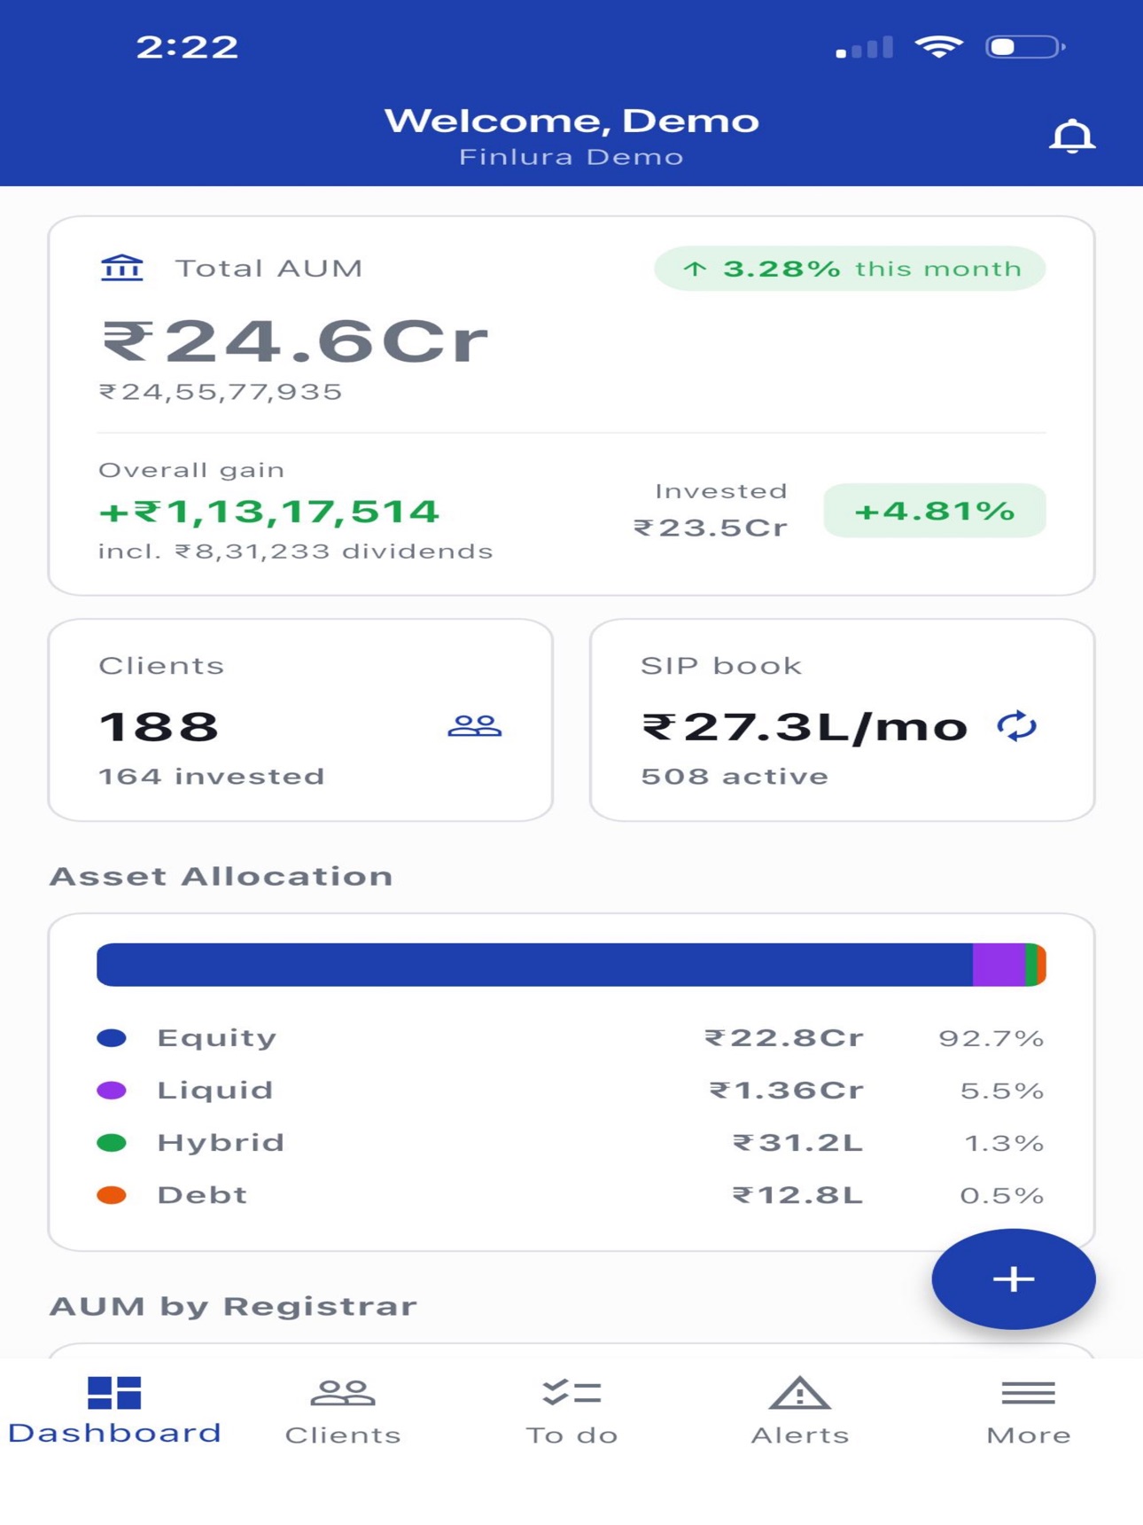Tap the +4.81% gain badge

tap(935, 511)
